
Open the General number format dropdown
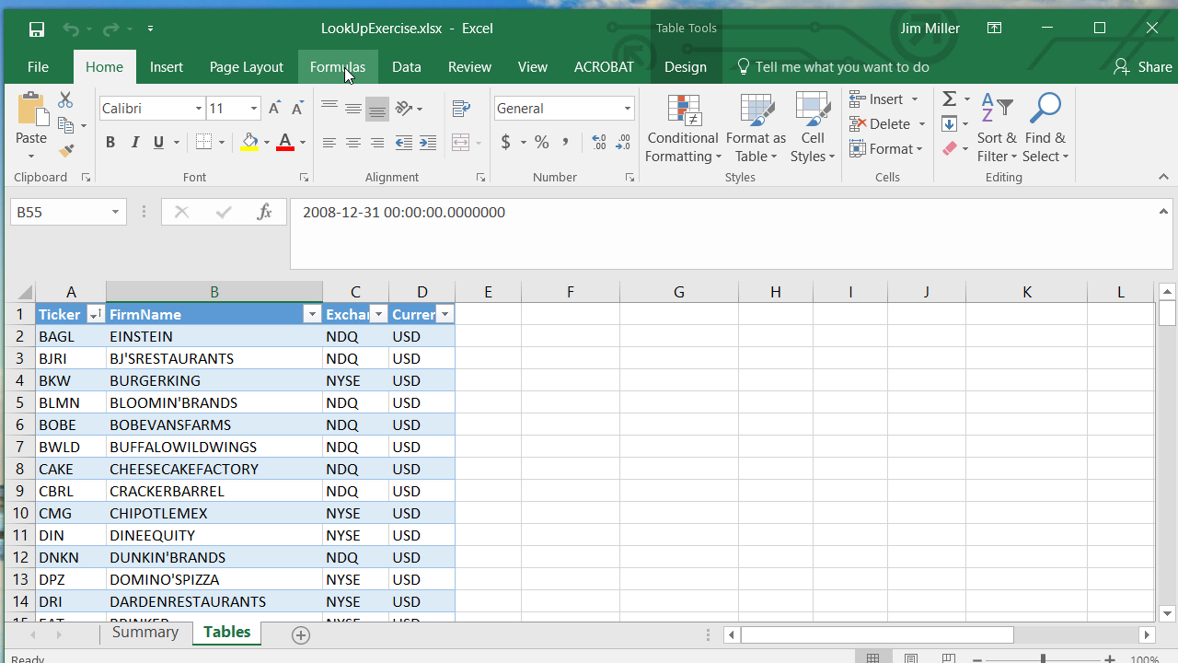[627, 109]
